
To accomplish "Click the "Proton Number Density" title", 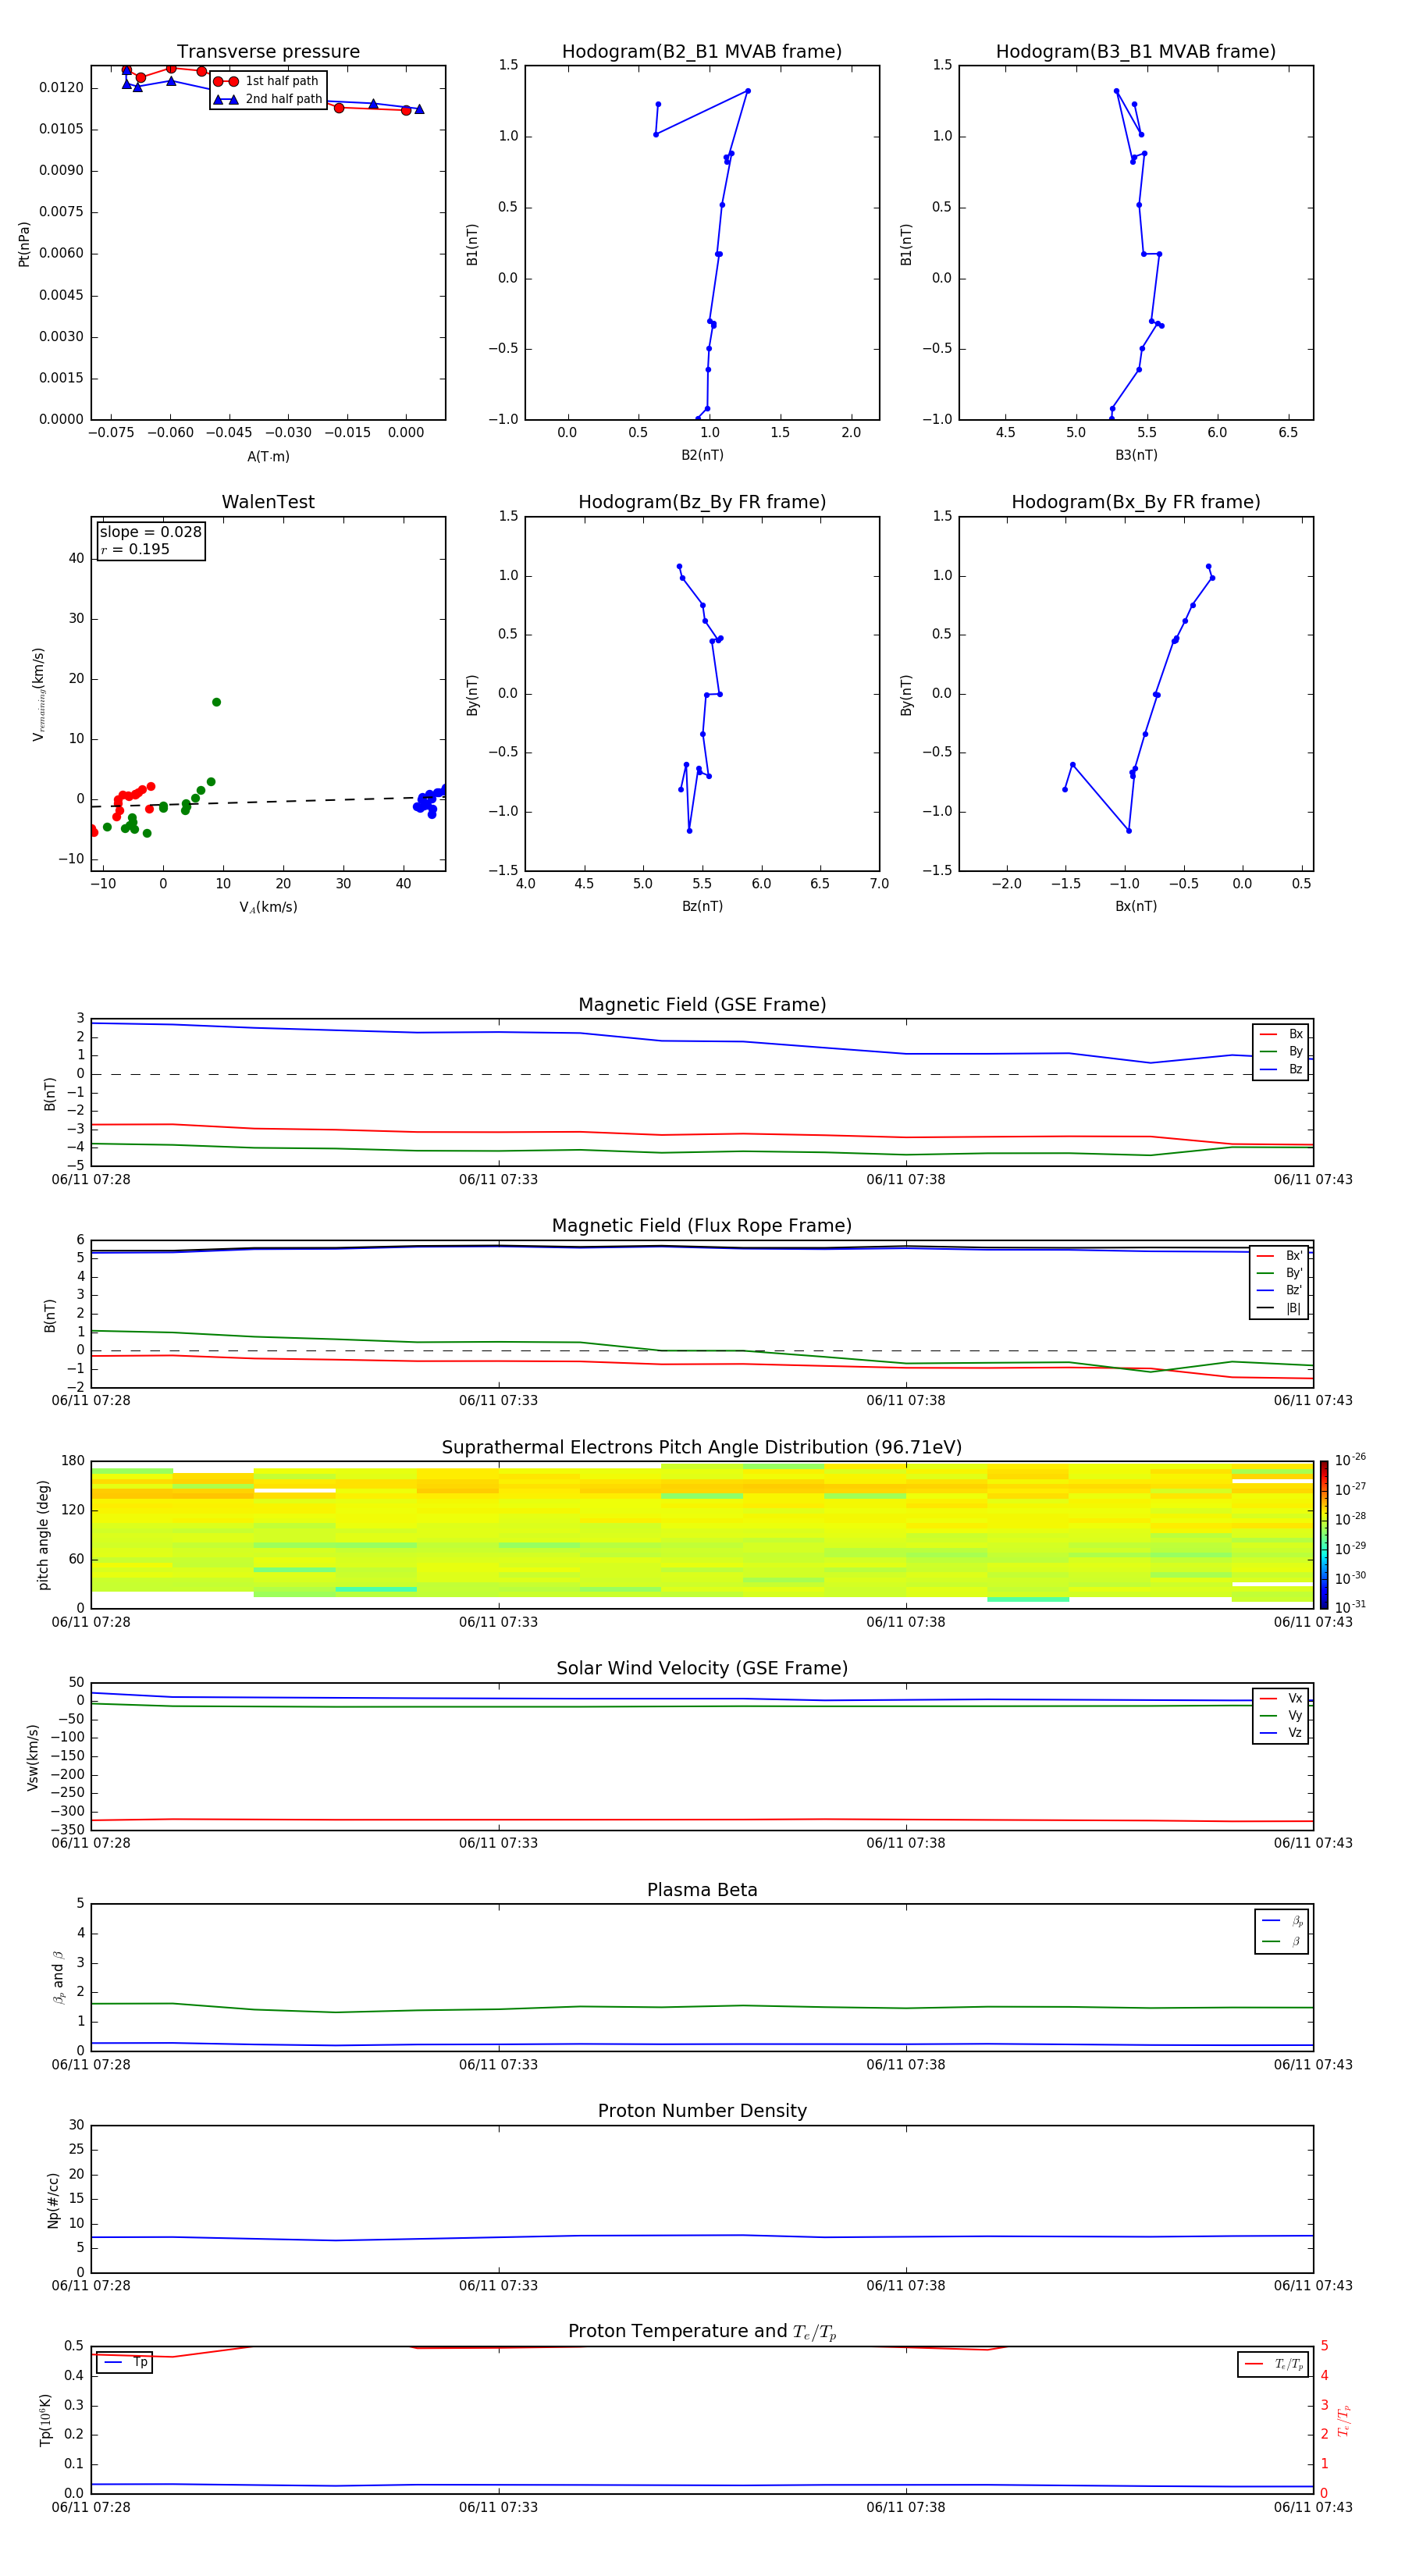I will point(702,2111).
